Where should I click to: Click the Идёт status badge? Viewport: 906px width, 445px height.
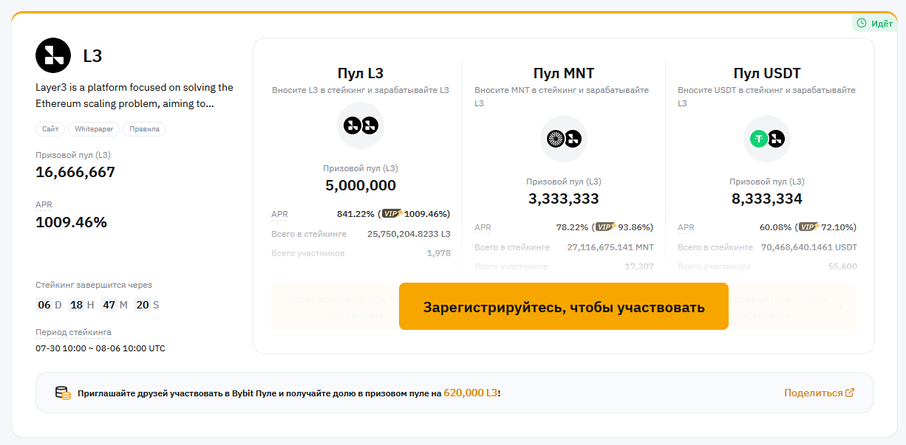point(876,23)
